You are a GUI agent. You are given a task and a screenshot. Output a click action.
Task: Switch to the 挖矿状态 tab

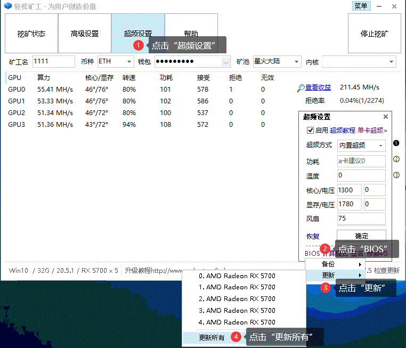[x=31, y=34]
